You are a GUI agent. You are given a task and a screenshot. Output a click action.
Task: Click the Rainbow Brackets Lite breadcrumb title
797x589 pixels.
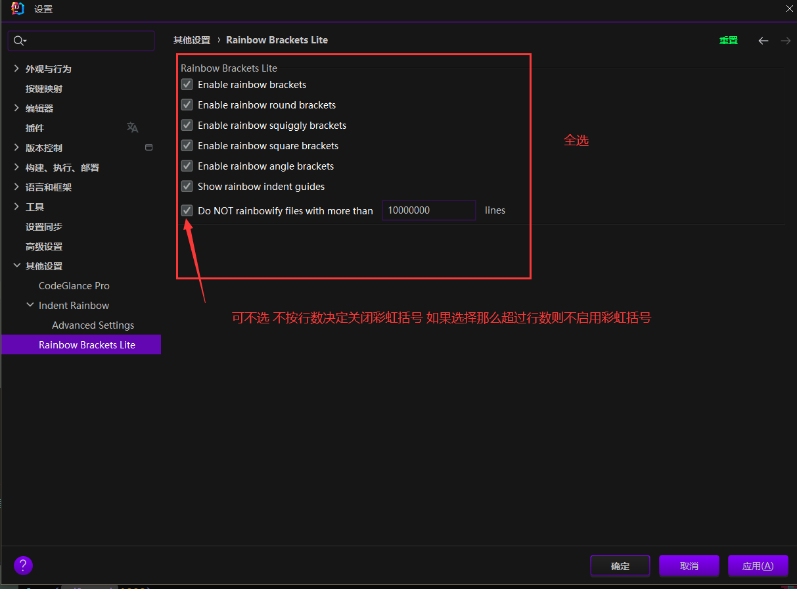tap(277, 40)
